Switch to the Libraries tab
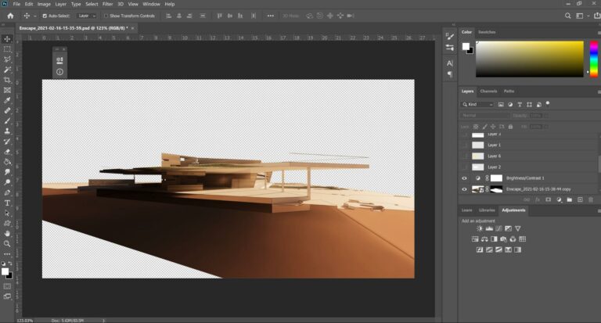The height and width of the screenshot is (323, 601). click(488, 210)
